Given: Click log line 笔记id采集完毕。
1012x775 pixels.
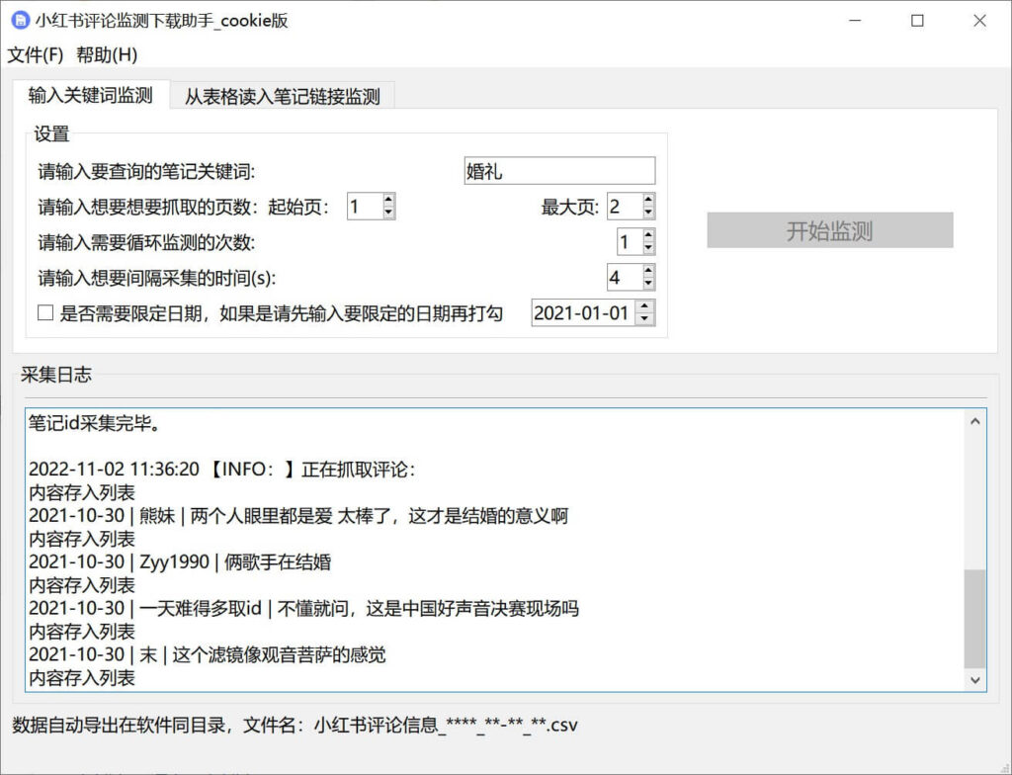Looking at the screenshot, I should (x=95, y=423).
